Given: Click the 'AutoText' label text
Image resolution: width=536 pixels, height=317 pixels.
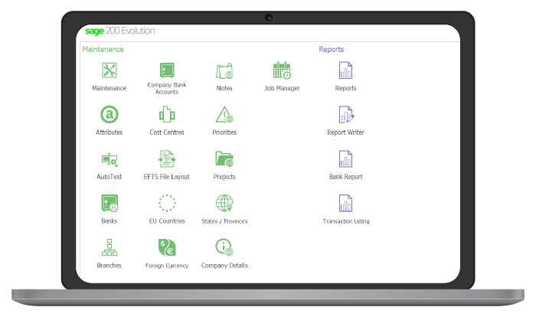Looking at the screenshot, I should [109, 177].
